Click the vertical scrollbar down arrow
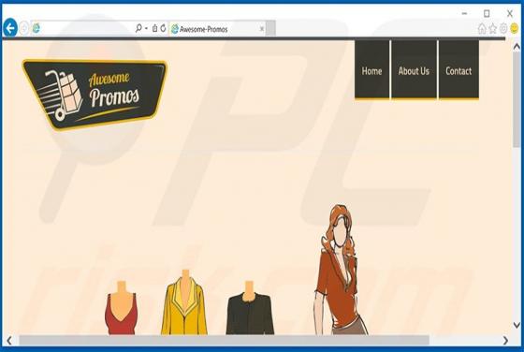This screenshot has width=524, height=352. [x=517, y=325]
